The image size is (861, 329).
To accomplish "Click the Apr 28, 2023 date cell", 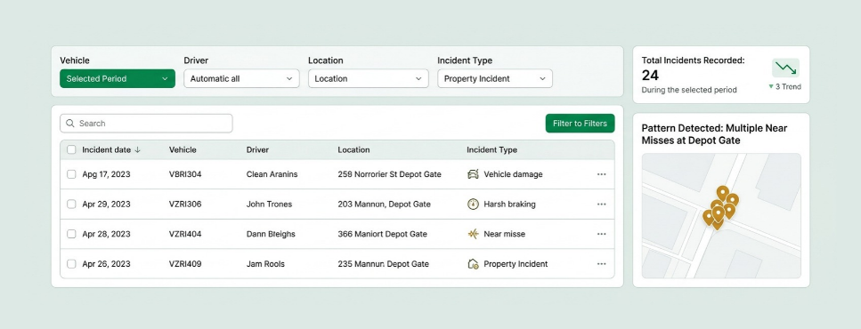I will click(107, 234).
